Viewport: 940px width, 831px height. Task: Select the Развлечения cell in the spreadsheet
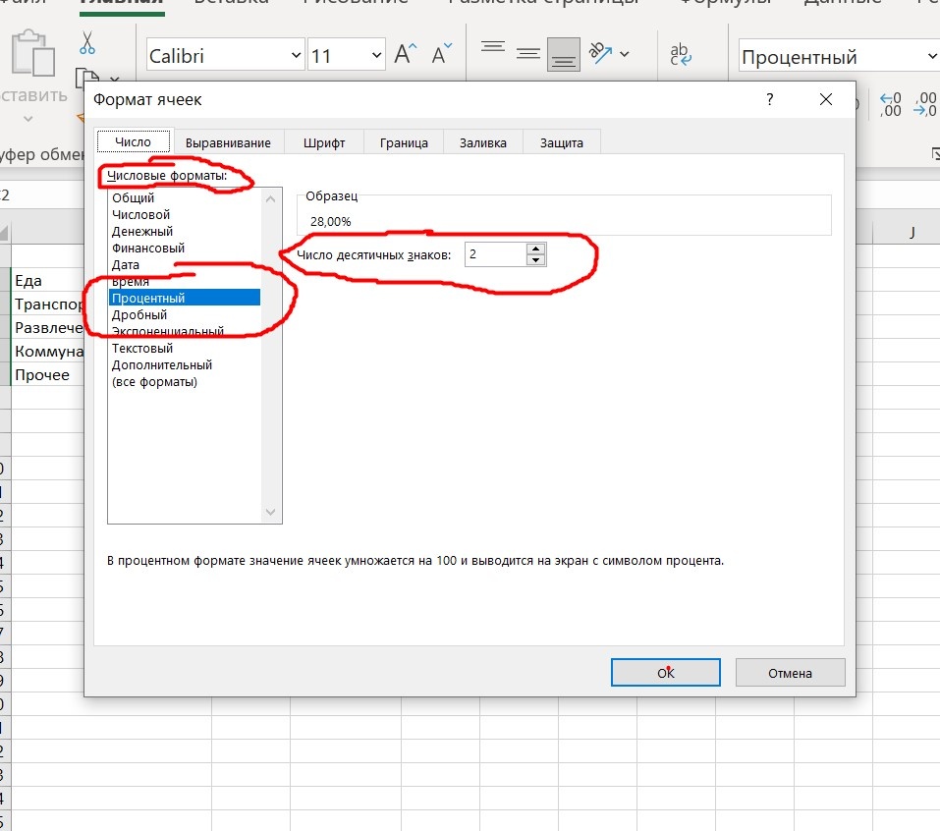click(48, 328)
